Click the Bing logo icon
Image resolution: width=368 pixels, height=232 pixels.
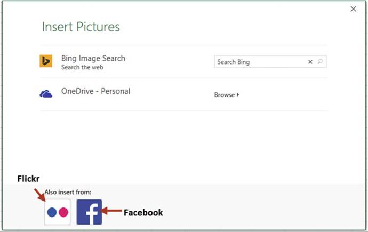pyautogui.click(x=46, y=61)
